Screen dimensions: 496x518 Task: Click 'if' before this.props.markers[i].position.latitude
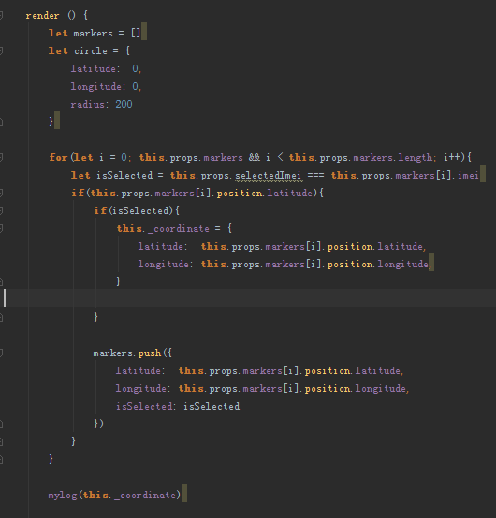click(x=78, y=193)
